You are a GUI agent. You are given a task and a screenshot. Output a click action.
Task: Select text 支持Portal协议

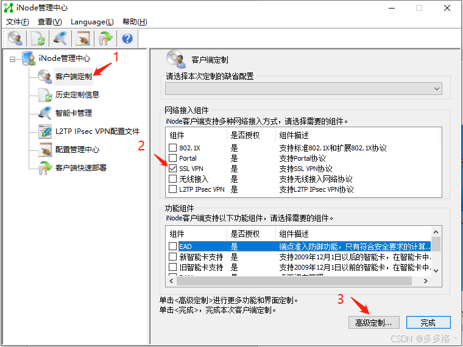coord(302,158)
